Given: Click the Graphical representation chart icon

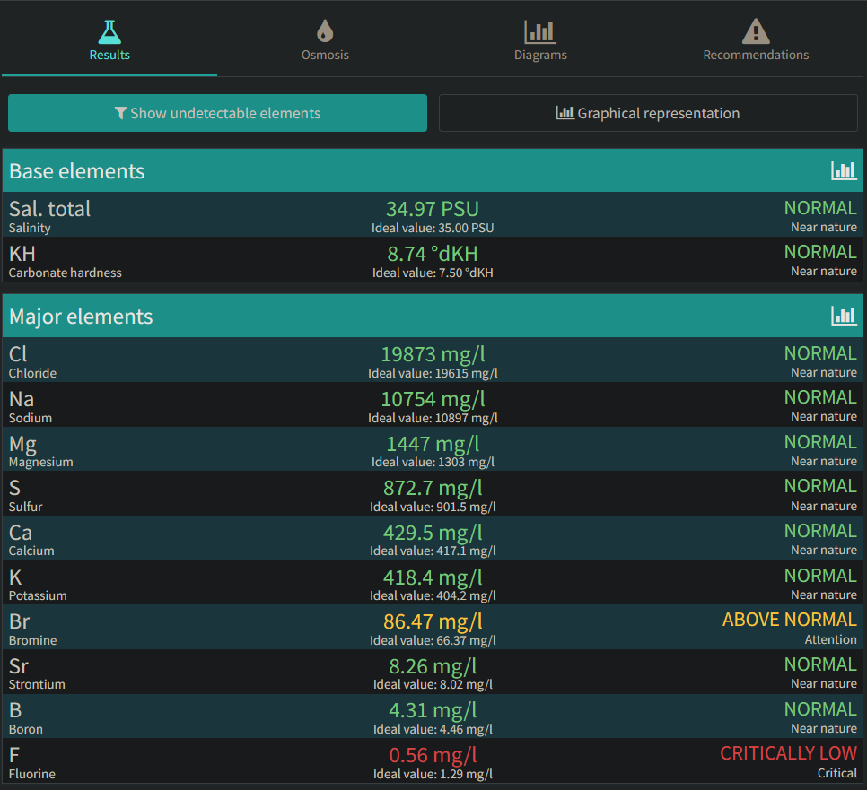Looking at the screenshot, I should click(565, 113).
